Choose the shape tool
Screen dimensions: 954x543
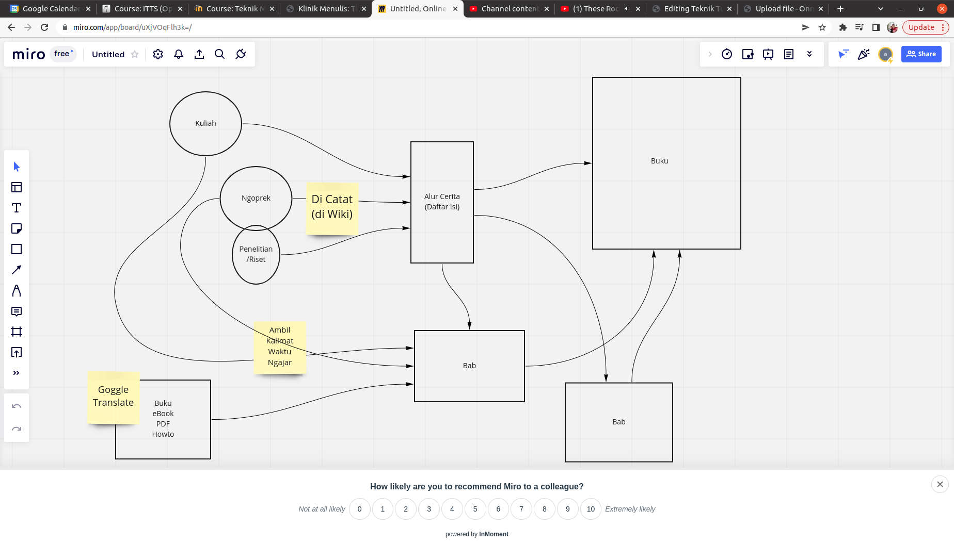[17, 249]
